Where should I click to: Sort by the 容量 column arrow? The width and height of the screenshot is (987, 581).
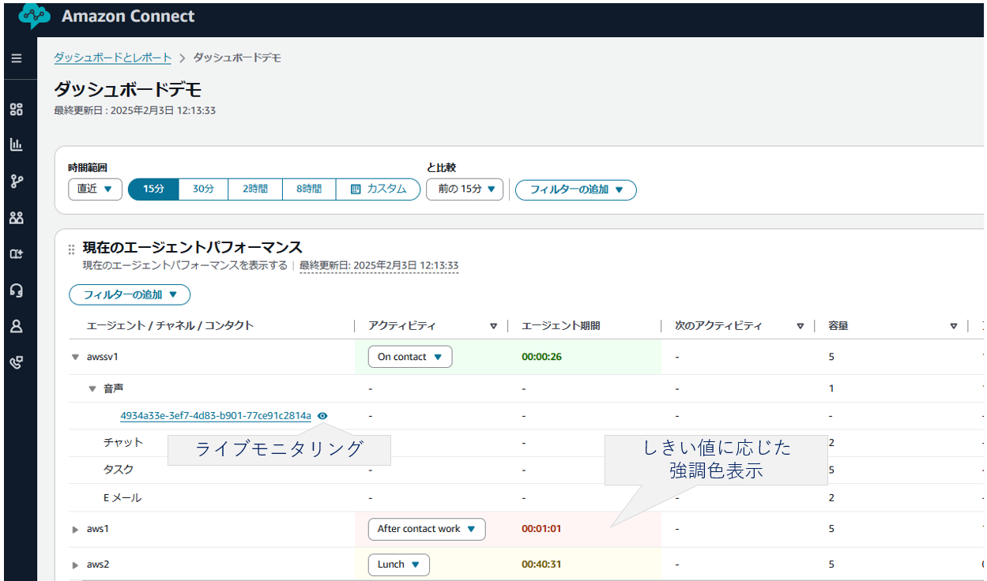pos(954,326)
